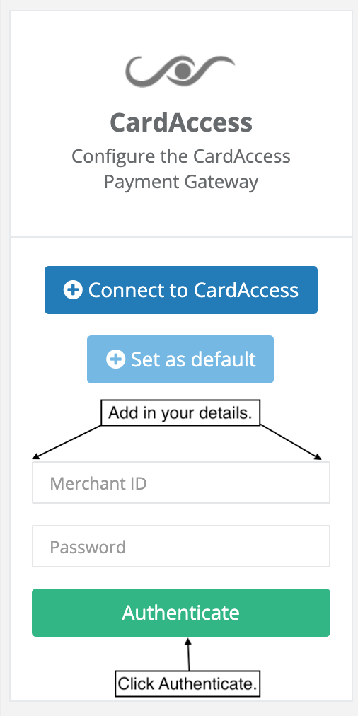The image size is (358, 716).
Task: Submit credentials with the green Authenticate button
Action: (x=181, y=612)
